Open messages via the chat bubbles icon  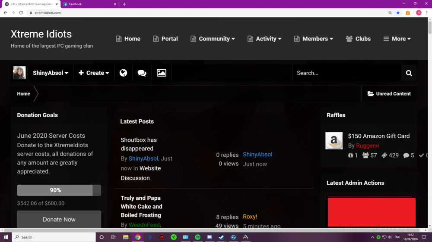142,73
